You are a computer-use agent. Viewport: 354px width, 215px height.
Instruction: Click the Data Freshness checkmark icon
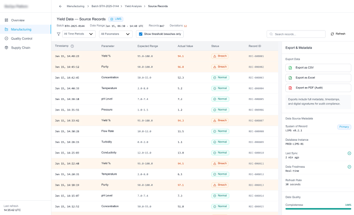349,167
